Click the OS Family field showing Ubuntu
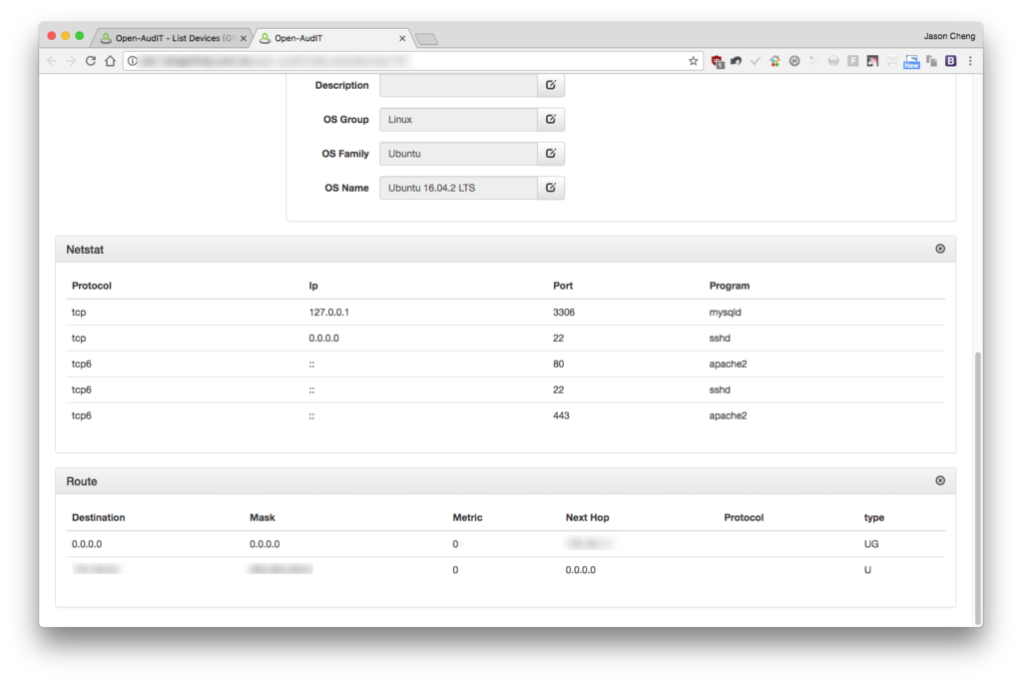The height and width of the screenshot is (683, 1022). tap(458, 154)
